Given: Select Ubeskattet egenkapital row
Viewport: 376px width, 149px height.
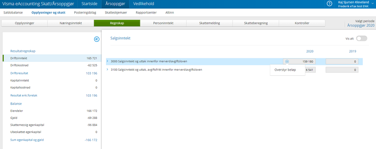Looking at the screenshot, I should [x=52, y=132].
